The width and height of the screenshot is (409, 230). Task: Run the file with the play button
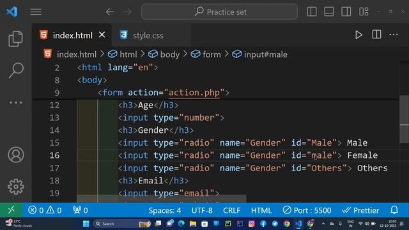click(359, 34)
